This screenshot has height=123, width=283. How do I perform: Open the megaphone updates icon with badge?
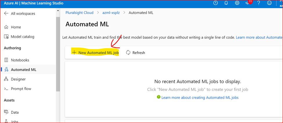point(248,3)
